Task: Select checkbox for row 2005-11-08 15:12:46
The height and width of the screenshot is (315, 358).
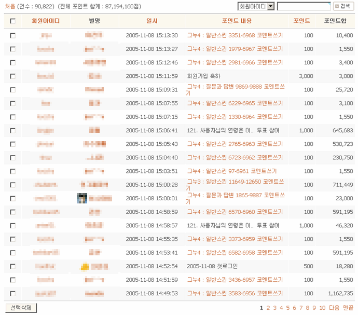Action: click(x=13, y=63)
